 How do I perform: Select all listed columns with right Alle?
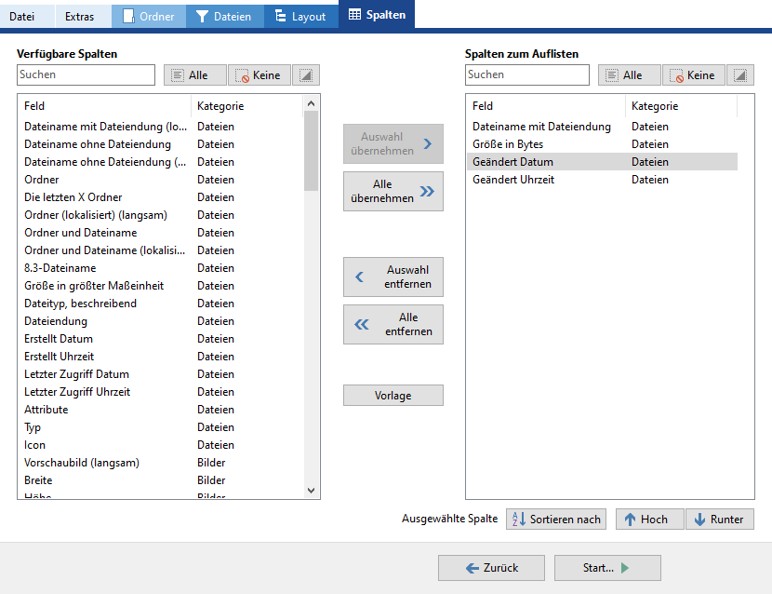pos(629,75)
